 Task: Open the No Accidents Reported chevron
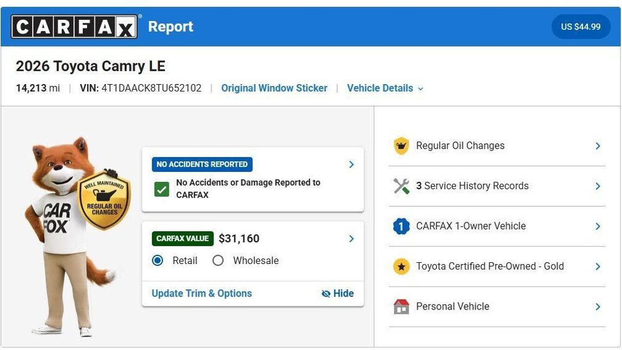pyautogui.click(x=351, y=164)
